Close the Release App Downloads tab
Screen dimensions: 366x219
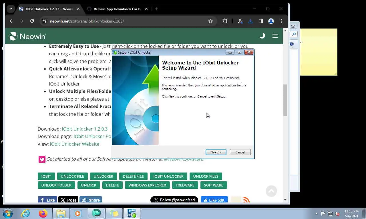point(146,9)
